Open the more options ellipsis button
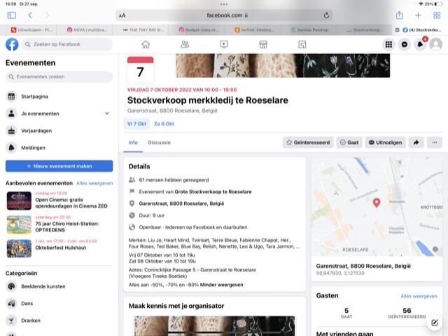Screen dimensions: 448x336 tap(435, 142)
